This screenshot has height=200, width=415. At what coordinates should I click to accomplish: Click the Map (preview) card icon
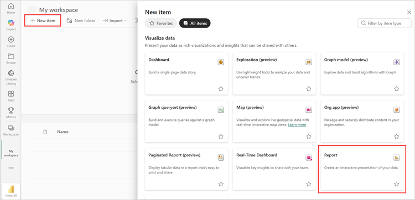[x=309, y=110]
